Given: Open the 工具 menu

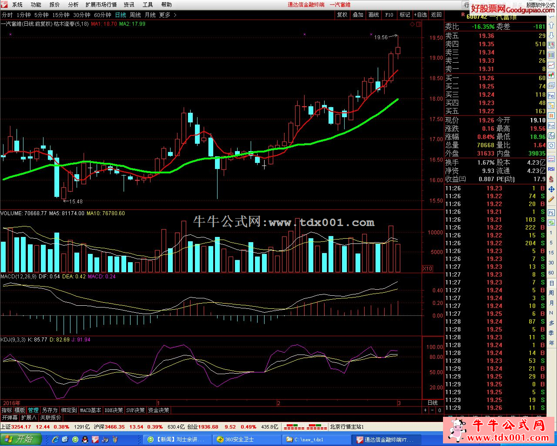Looking at the screenshot, I should click(x=148, y=4).
